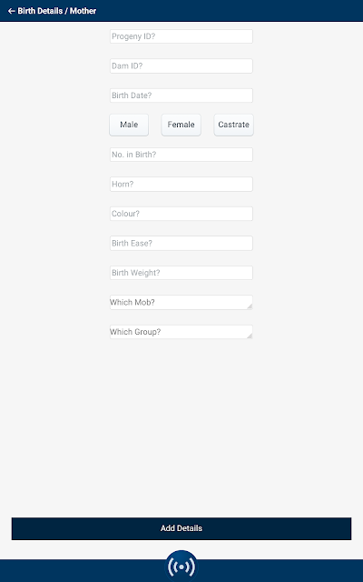This screenshot has width=363, height=582.
Task: Open the Which Mob dropdown
Action: (181, 302)
